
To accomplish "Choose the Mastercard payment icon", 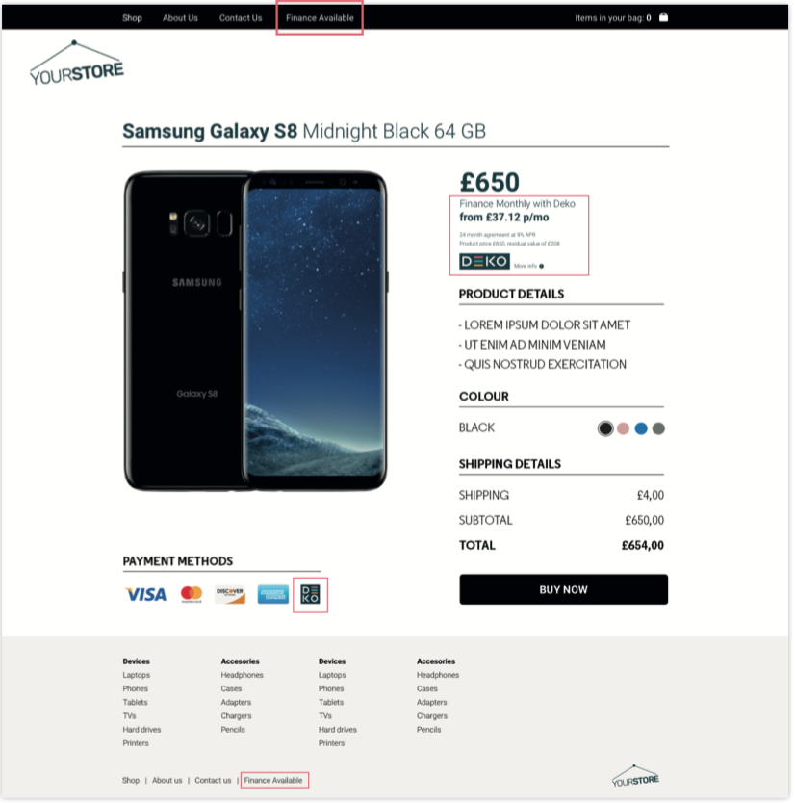I will pos(192,594).
